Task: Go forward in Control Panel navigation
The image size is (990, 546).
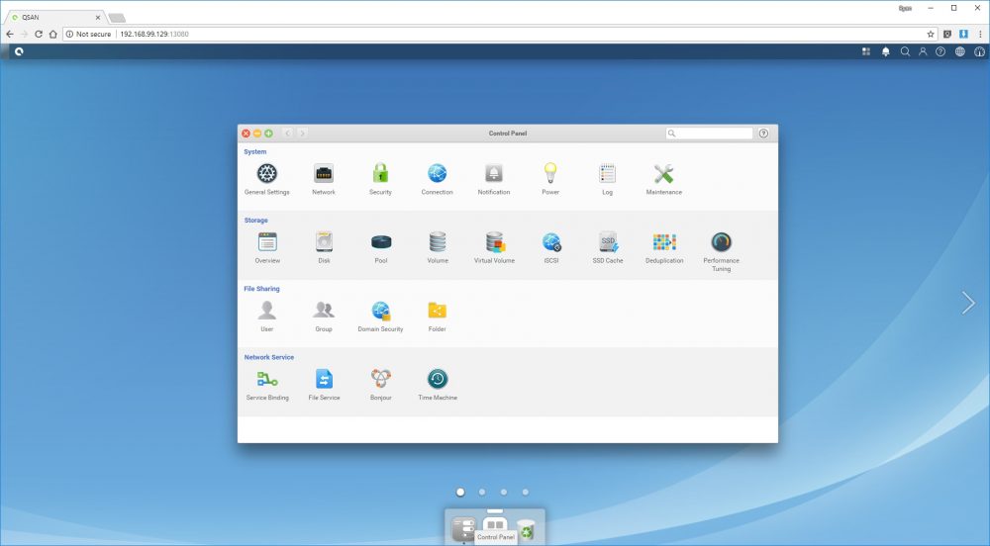Action: pyautogui.click(x=302, y=133)
